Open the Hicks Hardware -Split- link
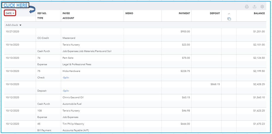Viewport: 272px width, 134px height. [x=66, y=78]
